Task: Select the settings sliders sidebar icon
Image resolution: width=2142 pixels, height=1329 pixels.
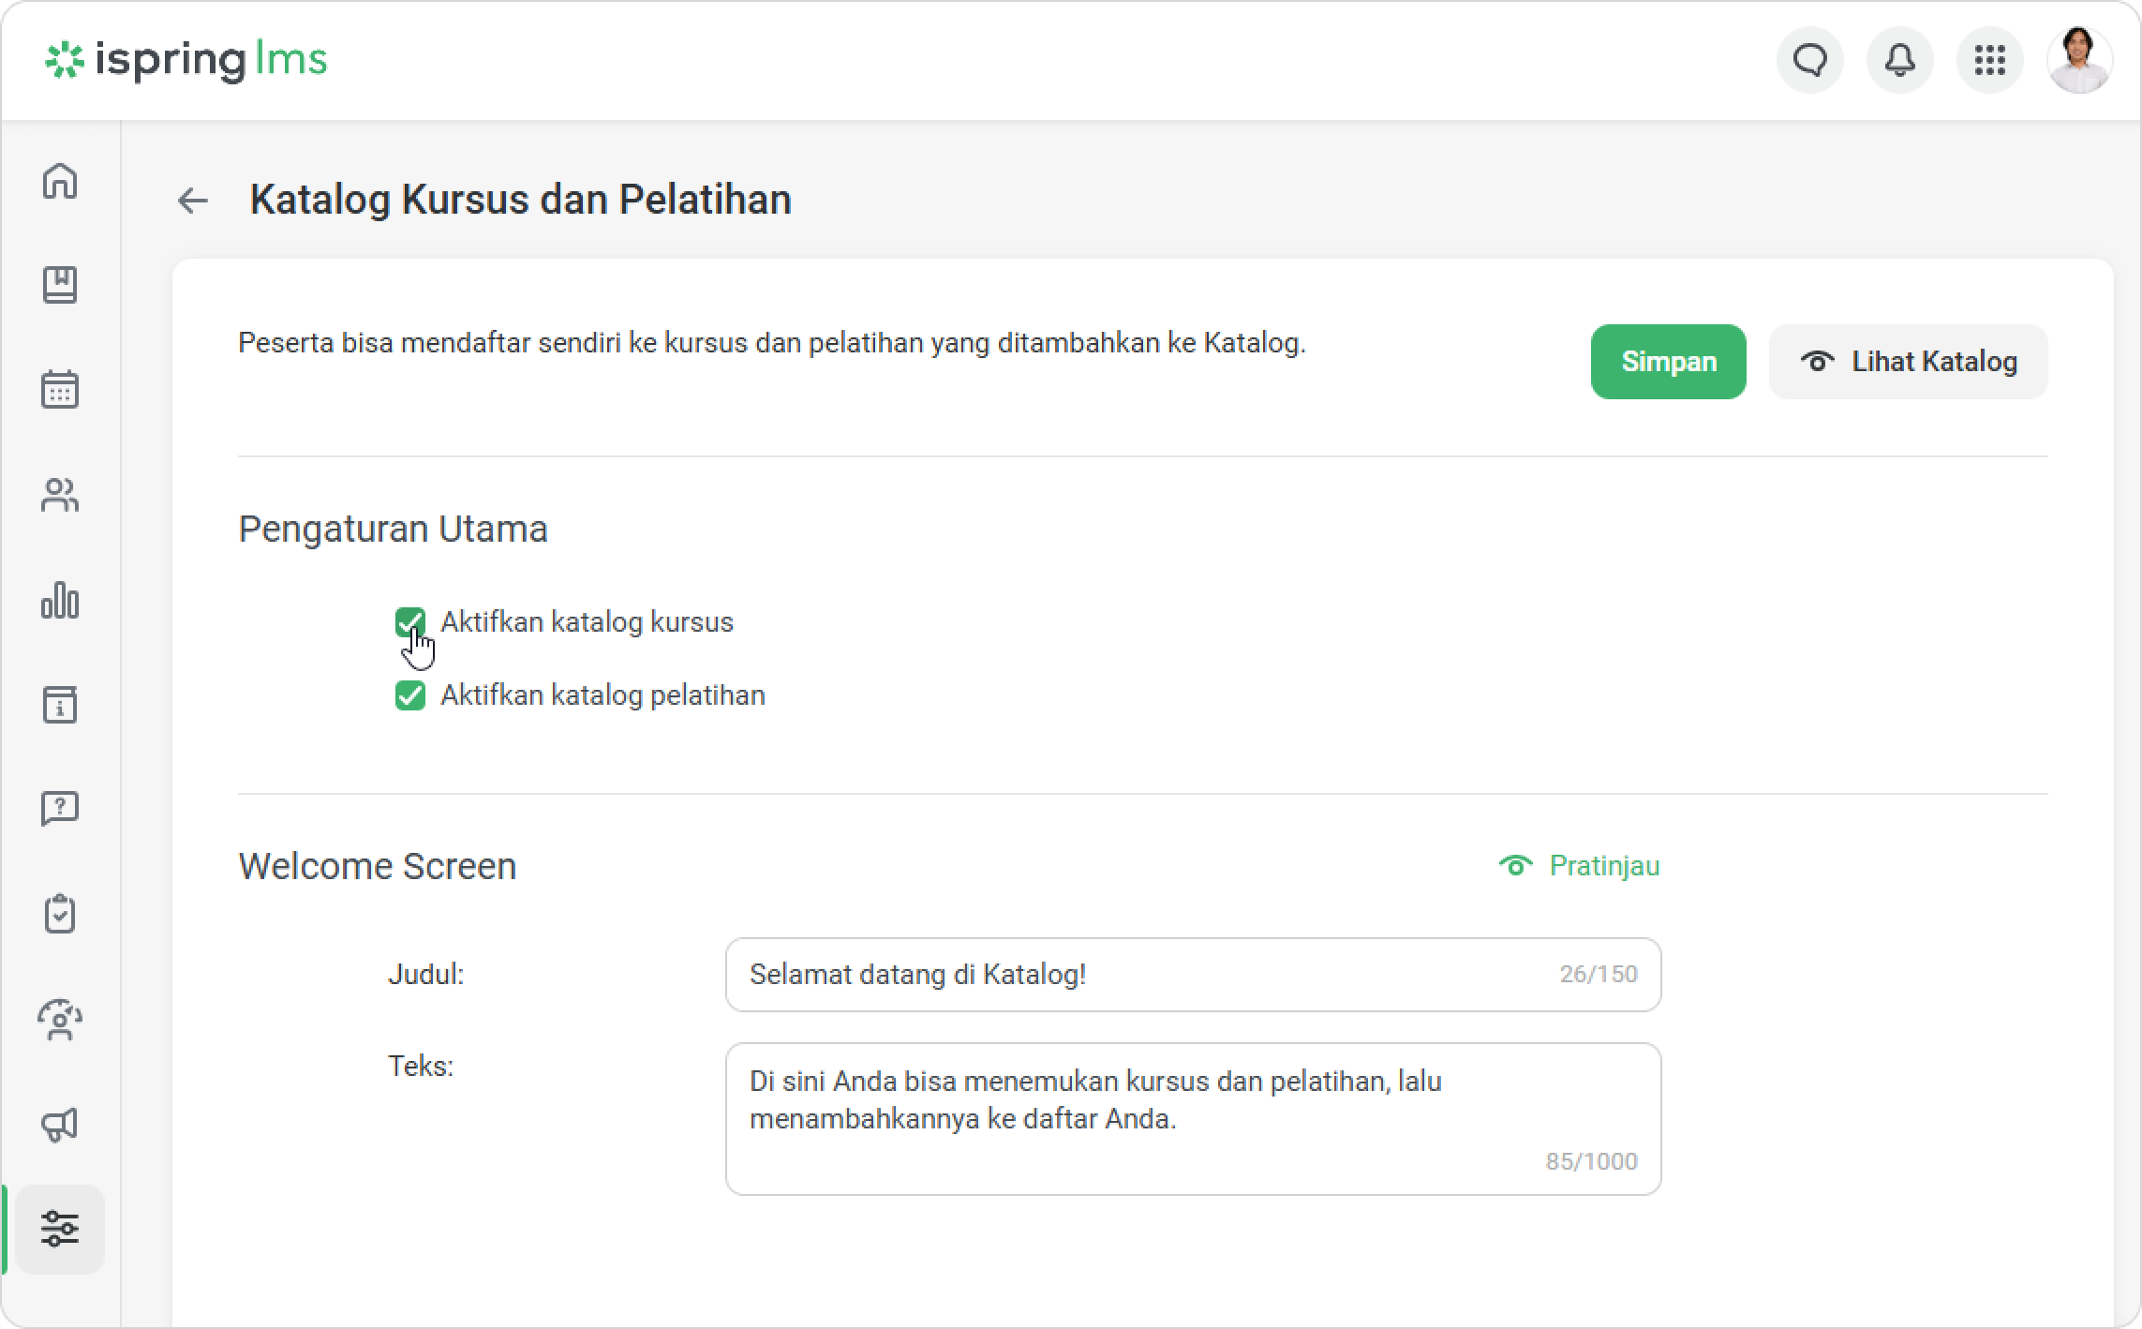Action: [x=60, y=1229]
